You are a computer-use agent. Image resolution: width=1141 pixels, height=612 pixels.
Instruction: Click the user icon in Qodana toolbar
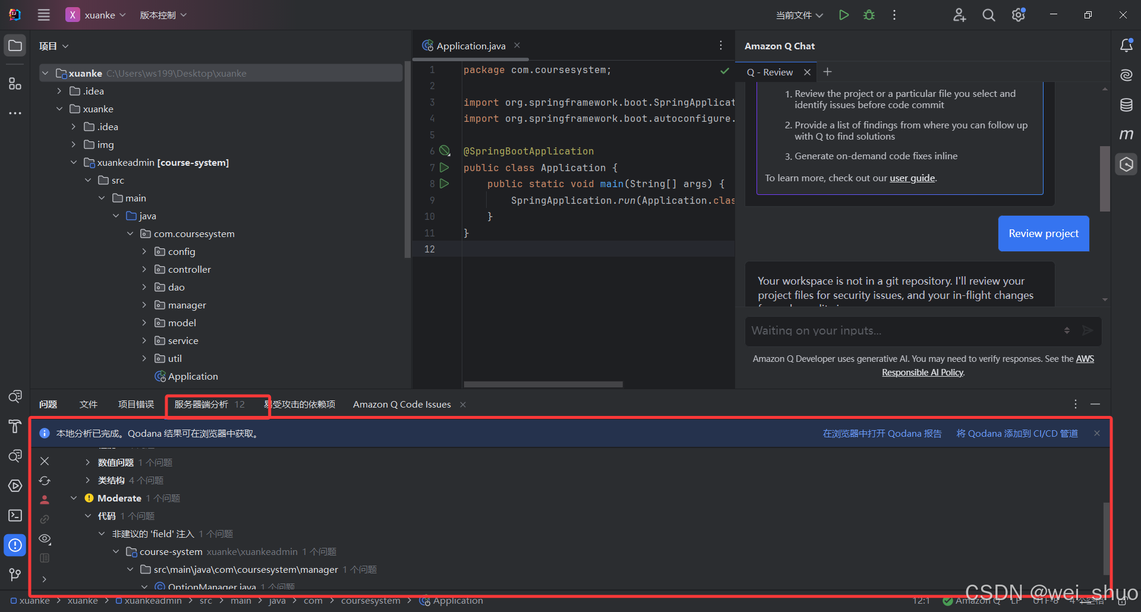[x=45, y=500]
